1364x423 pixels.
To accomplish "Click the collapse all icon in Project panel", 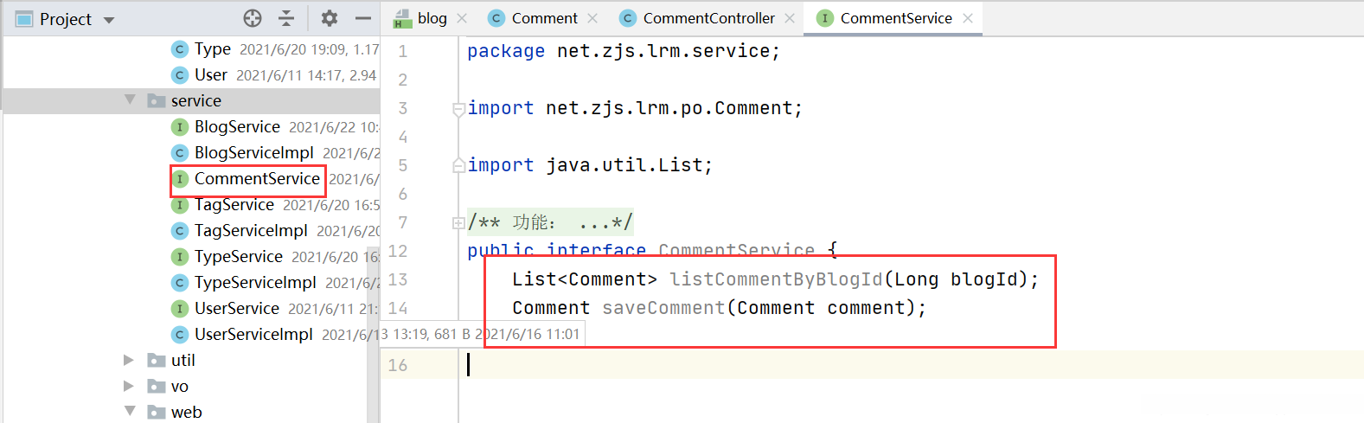I will 286,18.
